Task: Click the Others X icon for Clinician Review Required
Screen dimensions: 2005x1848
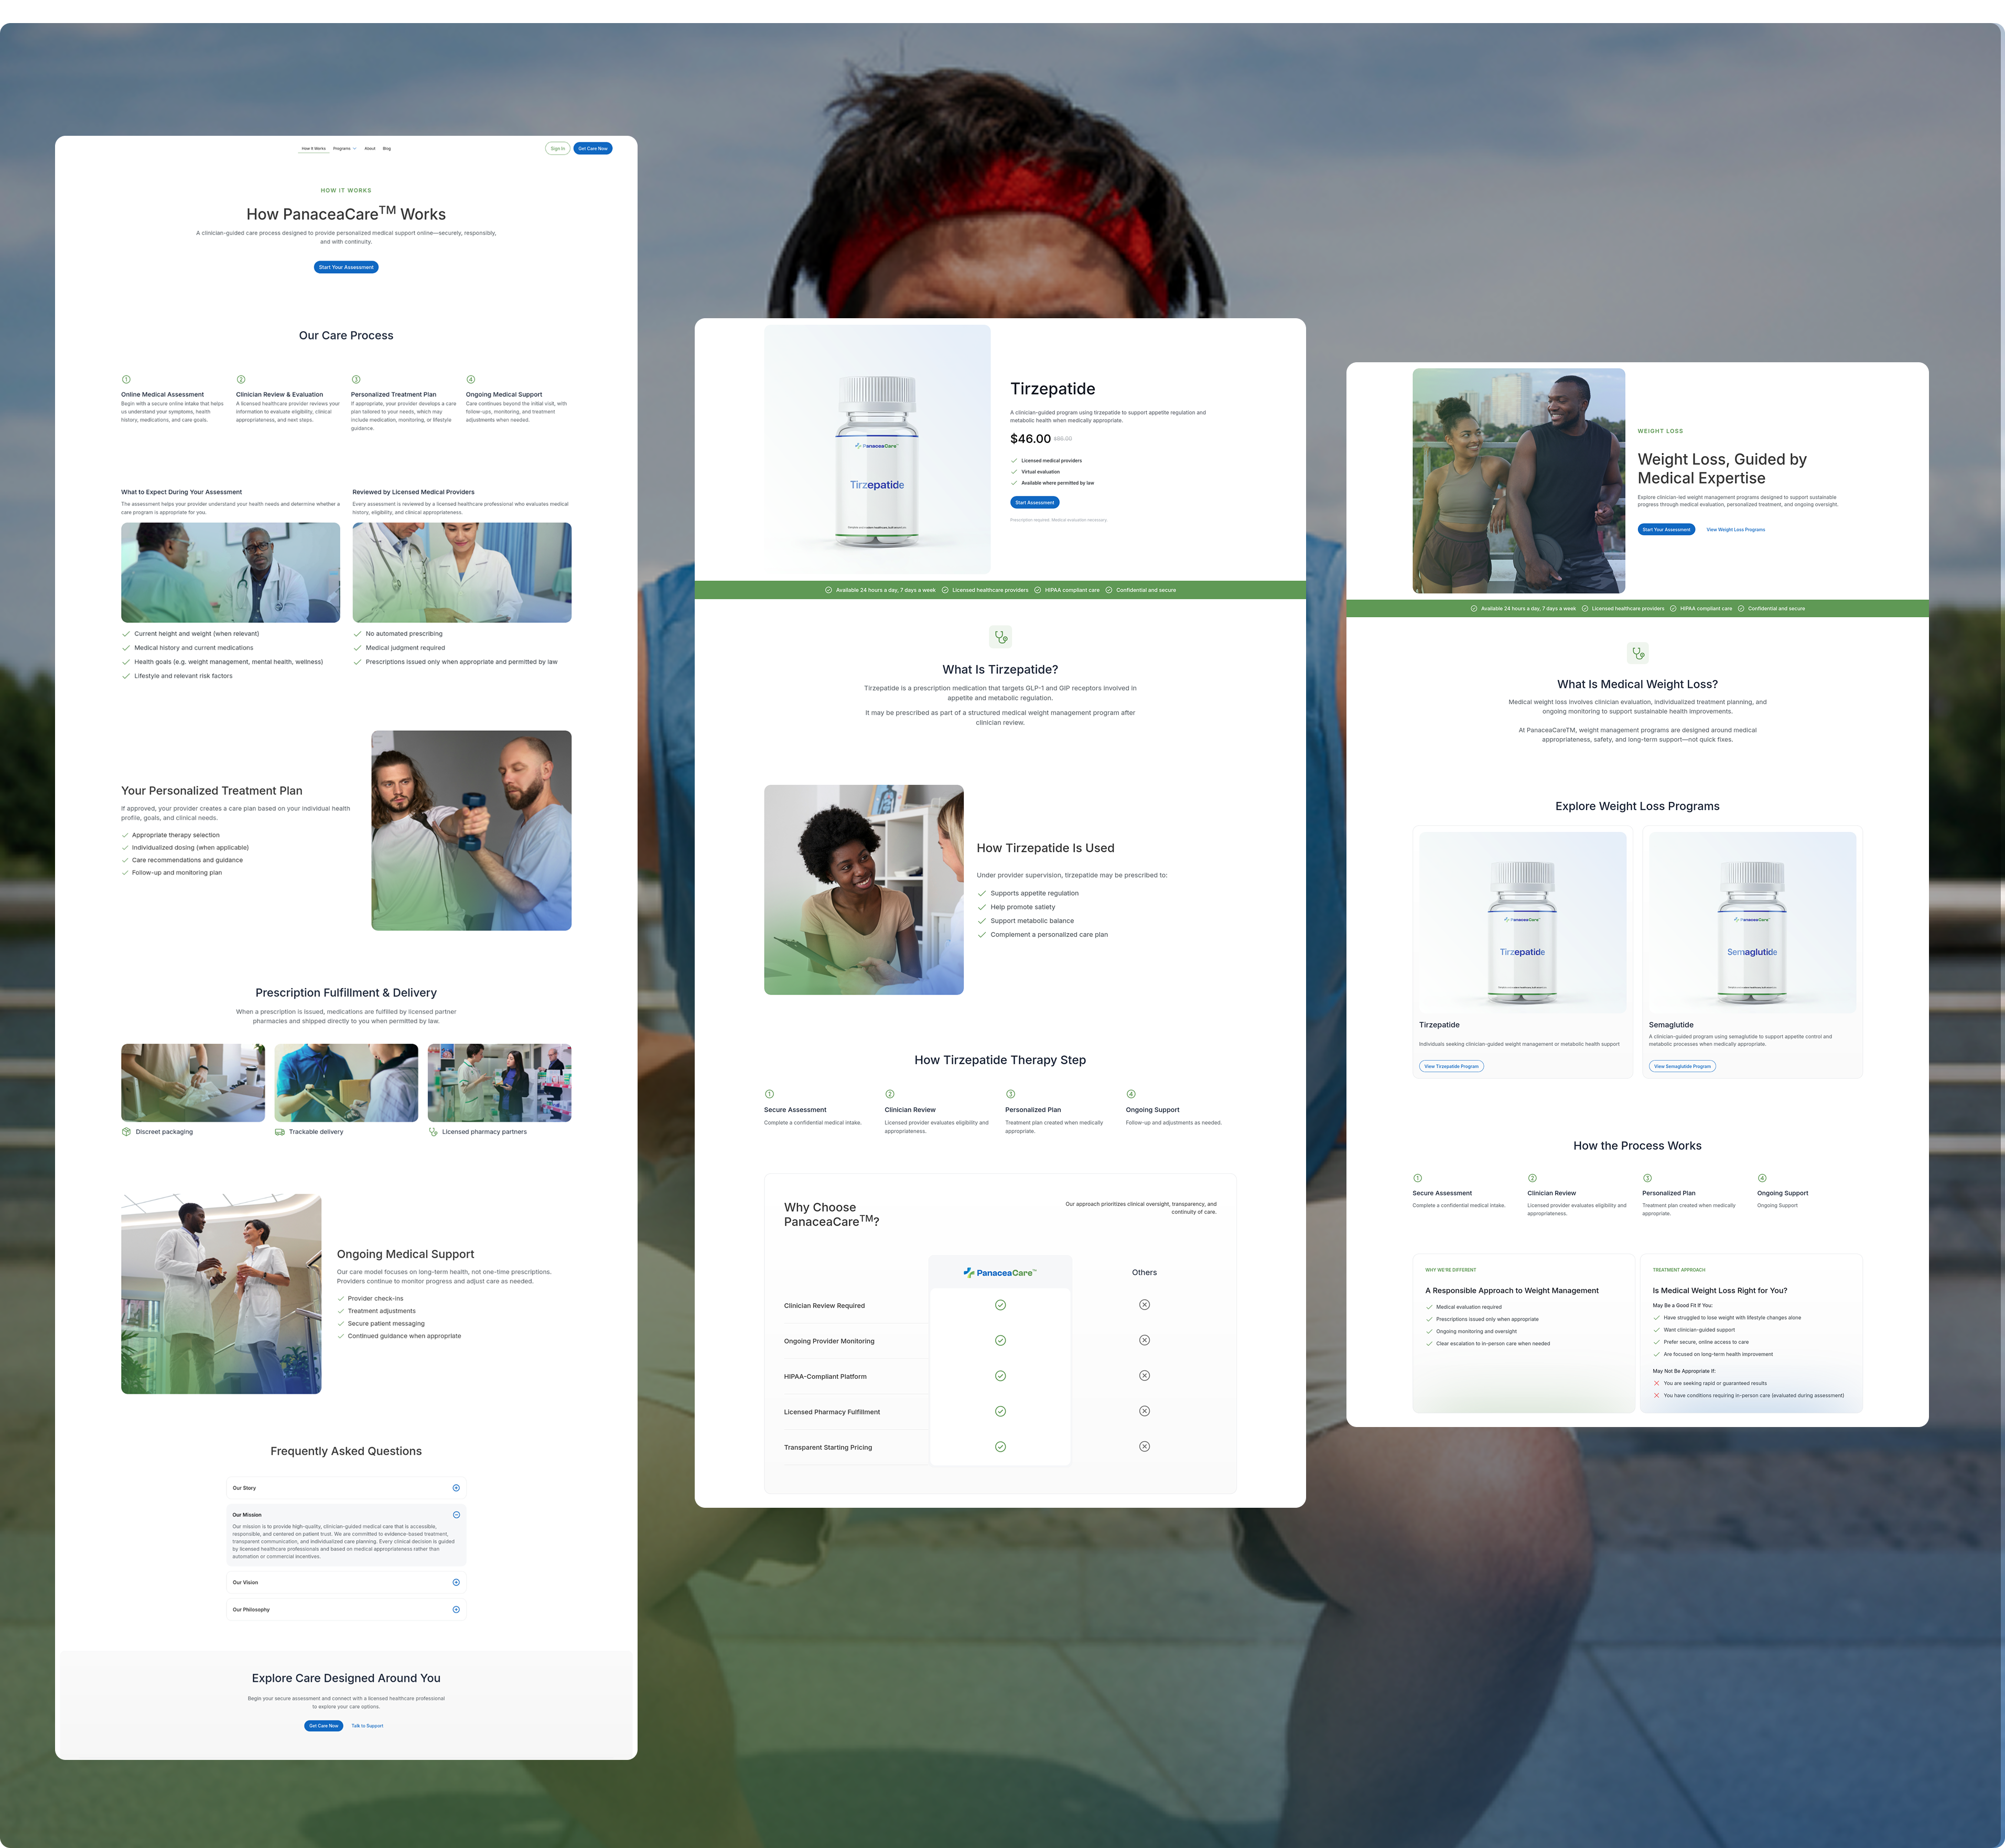Action: tap(1145, 1305)
